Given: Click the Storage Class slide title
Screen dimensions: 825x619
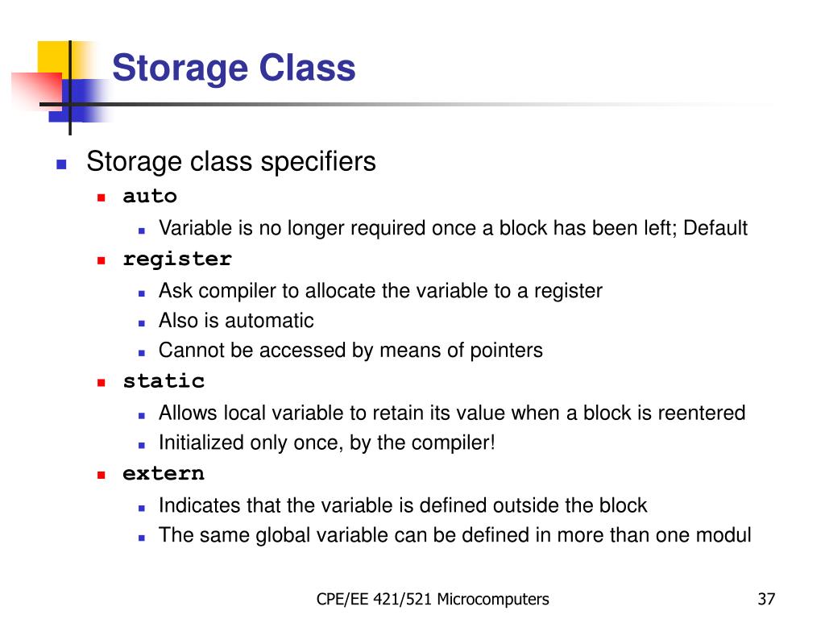Looking at the screenshot, I should [x=234, y=68].
